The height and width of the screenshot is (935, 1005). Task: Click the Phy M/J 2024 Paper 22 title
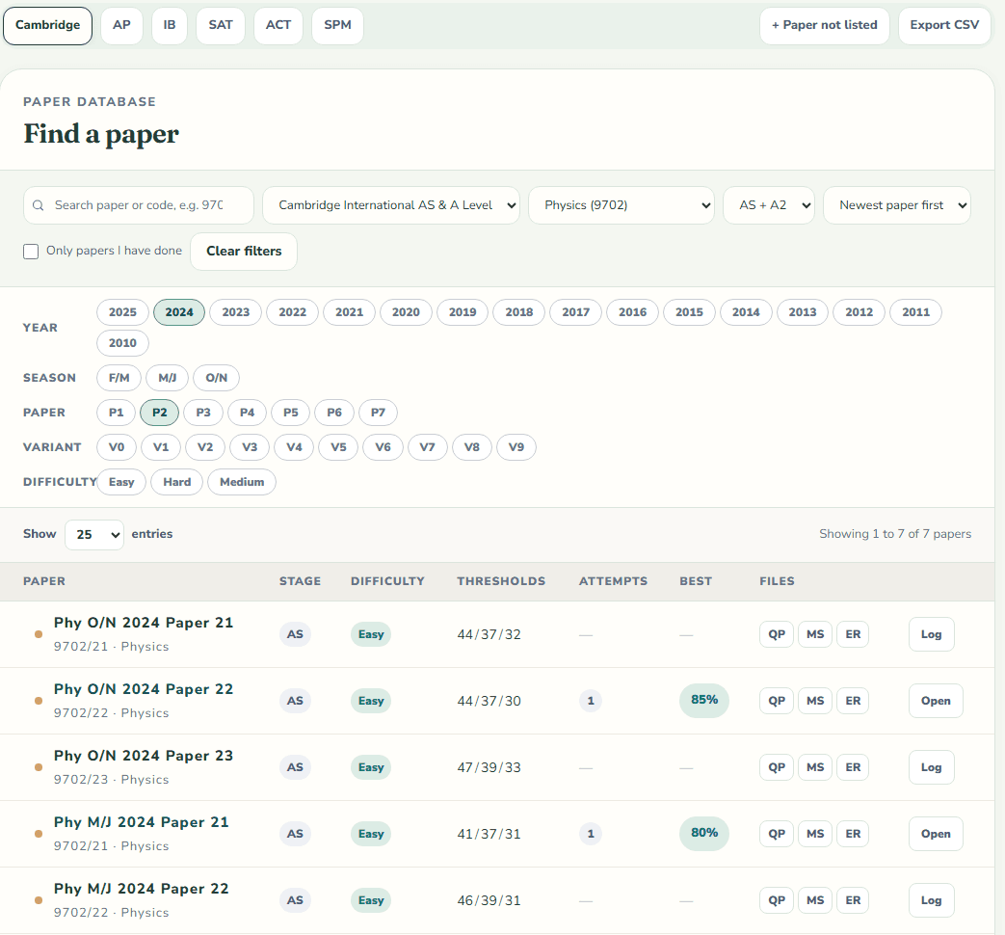point(141,889)
